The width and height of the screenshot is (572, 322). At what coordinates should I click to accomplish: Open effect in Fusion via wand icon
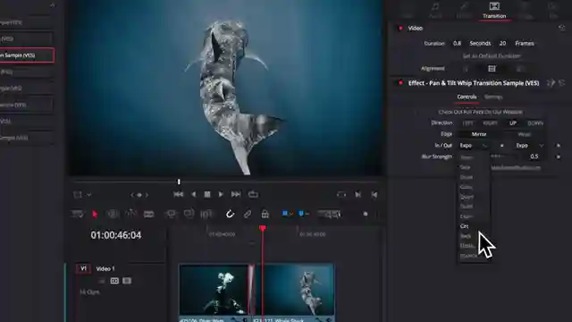(551, 83)
